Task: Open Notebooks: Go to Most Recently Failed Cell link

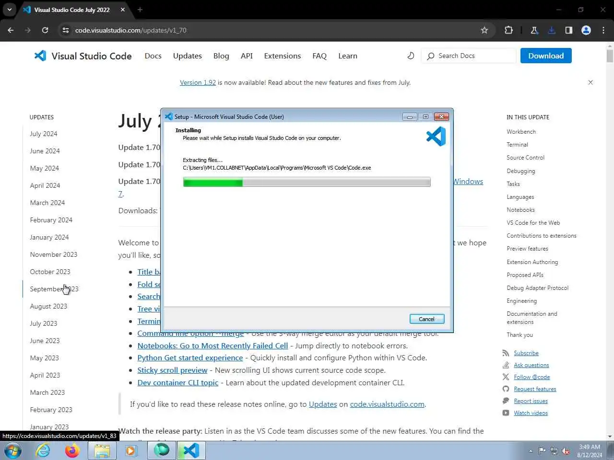Action: [213, 345]
